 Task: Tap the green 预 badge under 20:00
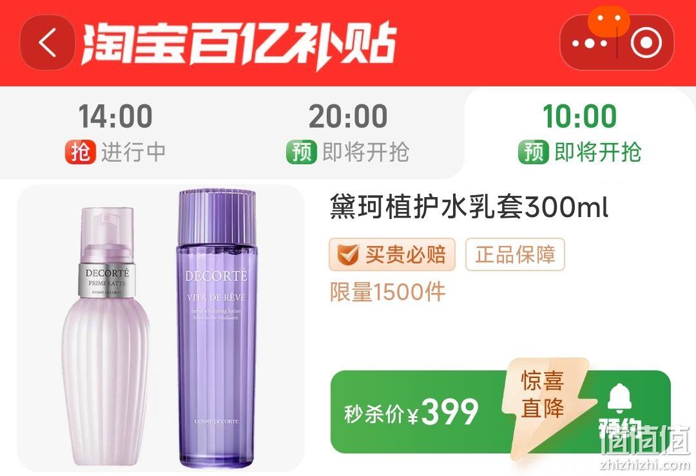302,152
